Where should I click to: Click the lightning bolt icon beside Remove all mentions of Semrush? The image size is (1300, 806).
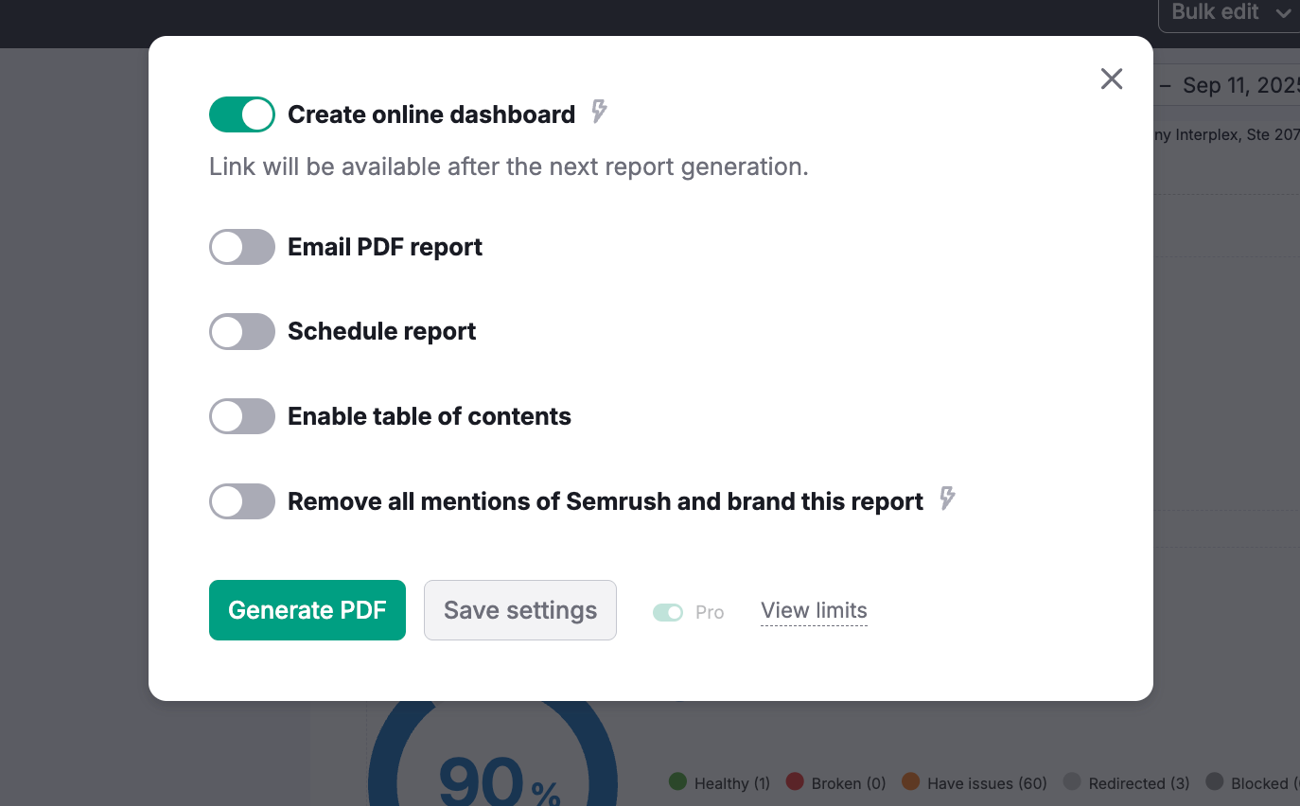pos(947,499)
